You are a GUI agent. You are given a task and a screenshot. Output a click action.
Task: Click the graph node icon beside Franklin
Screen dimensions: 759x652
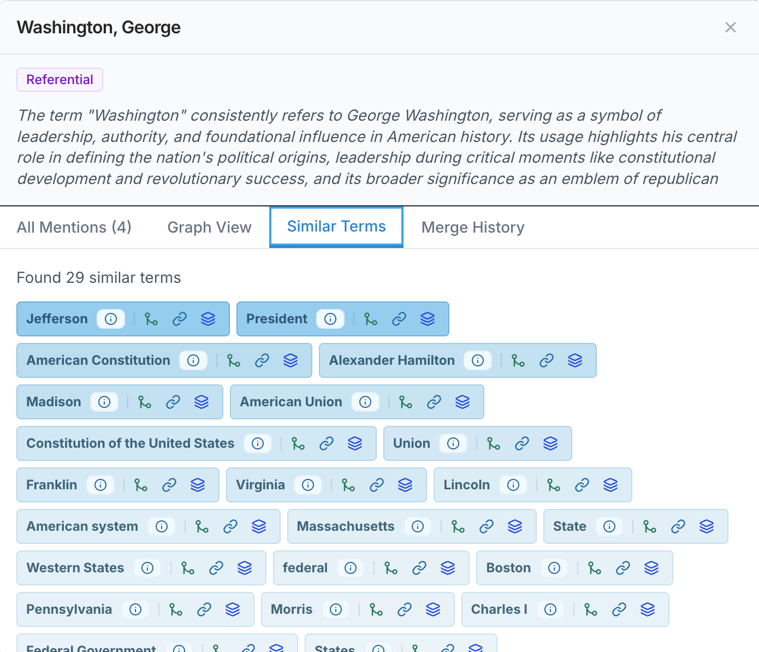pos(141,485)
